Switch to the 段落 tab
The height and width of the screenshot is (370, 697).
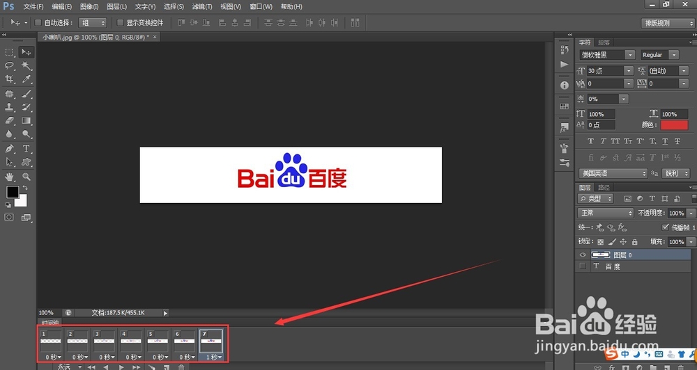[x=604, y=42]
